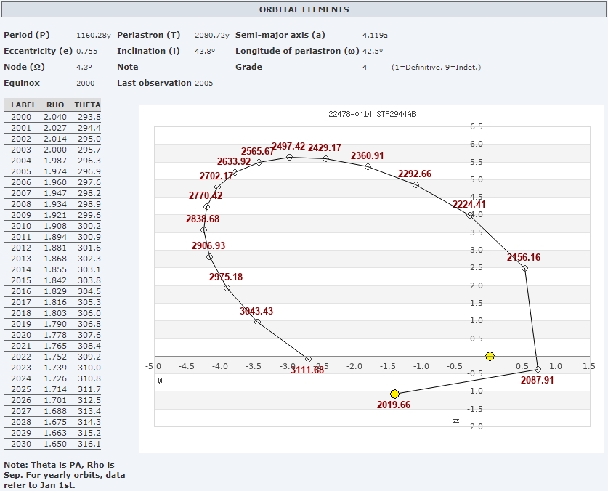Click the LABEL column header

23,105
